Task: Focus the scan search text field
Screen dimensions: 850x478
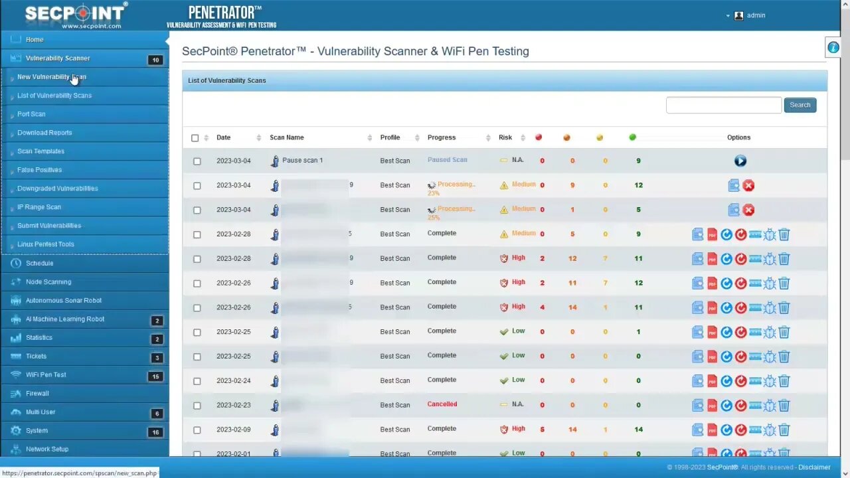Action: 724,105
